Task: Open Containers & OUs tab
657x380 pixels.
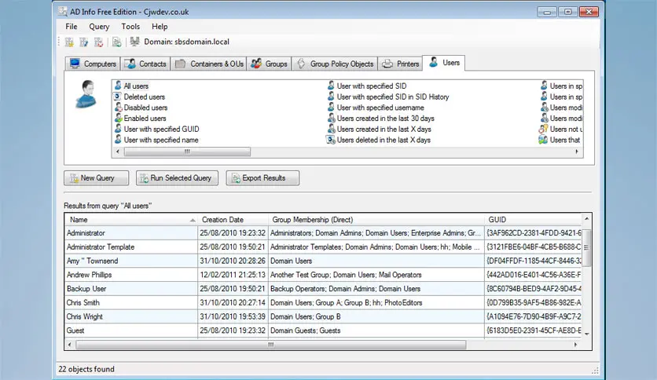Action: pyautogui.click(x=208, y=64)
